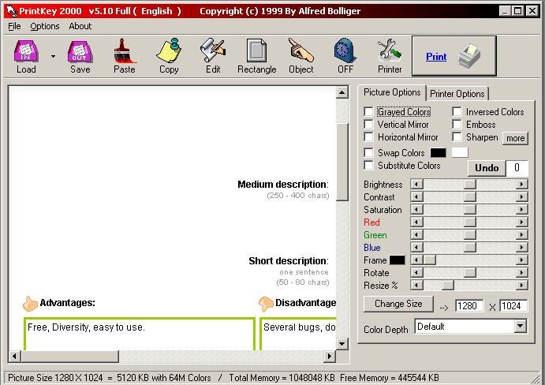545x385 pixels.
Task: Click the Resize % slider left arrow
Action: (416, 285)
